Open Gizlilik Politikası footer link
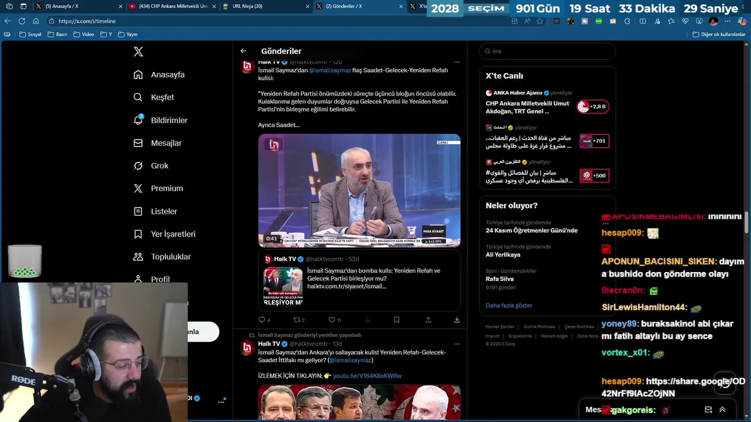 point(539,326)
